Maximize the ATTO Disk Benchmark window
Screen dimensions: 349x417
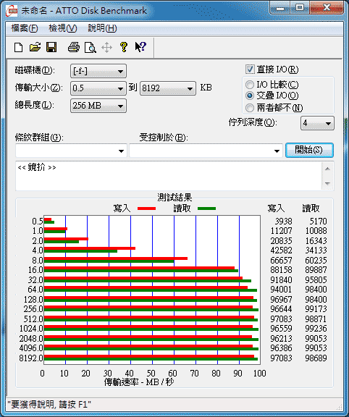pyautogui.click(x=300, y=8)
